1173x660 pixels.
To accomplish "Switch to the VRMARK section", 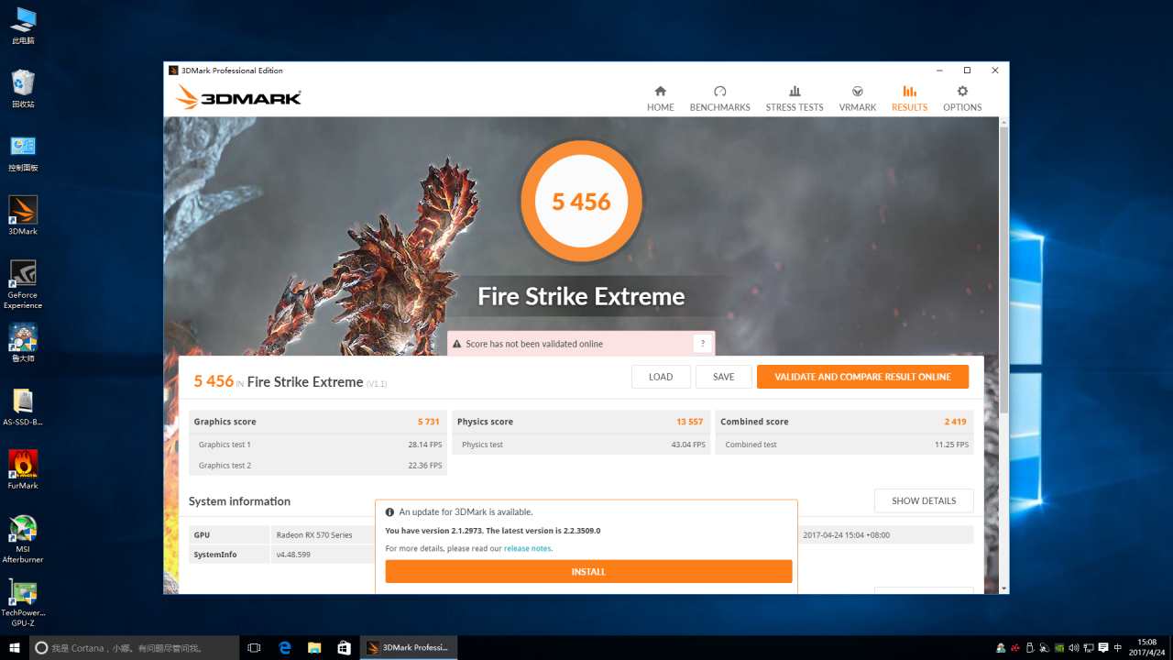I will tap(858, 99).
